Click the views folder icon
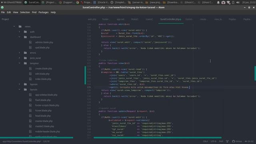Screen dimensions: 256x144 point(20,26)
